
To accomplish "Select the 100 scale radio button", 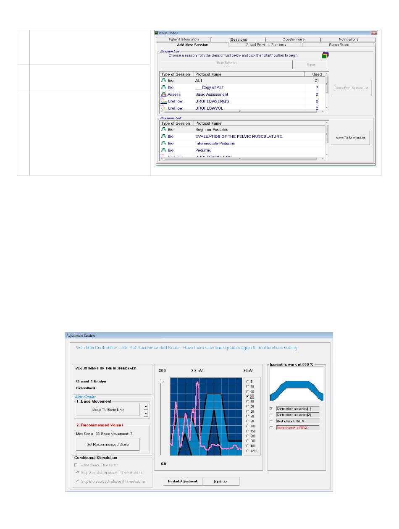I will tap(247, 426).
